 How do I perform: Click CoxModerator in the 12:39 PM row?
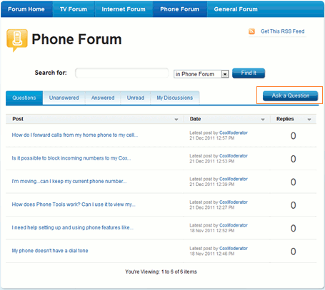tap(234, 179)
